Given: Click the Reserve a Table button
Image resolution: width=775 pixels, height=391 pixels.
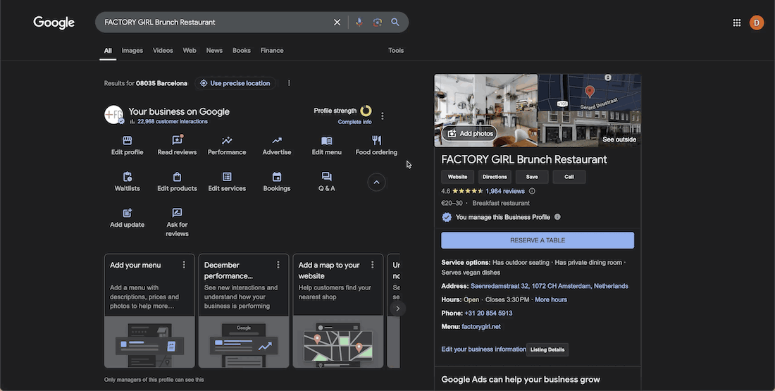Looking at the screenshot, I should [x=538, y=240].
